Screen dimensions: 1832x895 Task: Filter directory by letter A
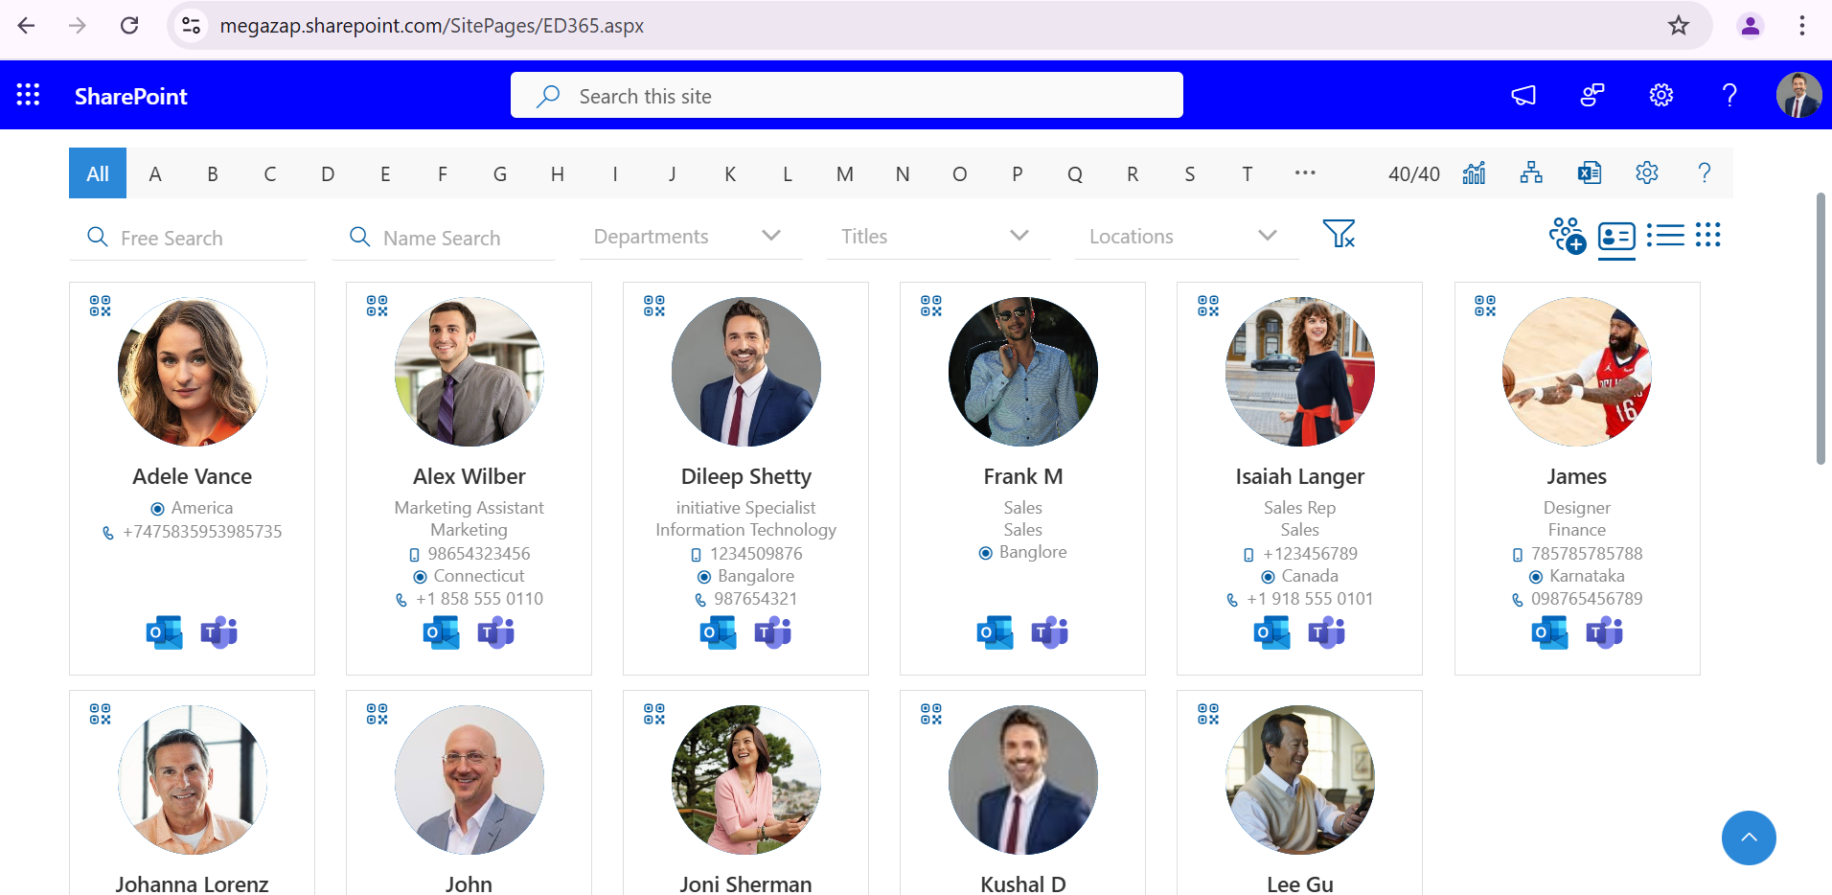155,173
